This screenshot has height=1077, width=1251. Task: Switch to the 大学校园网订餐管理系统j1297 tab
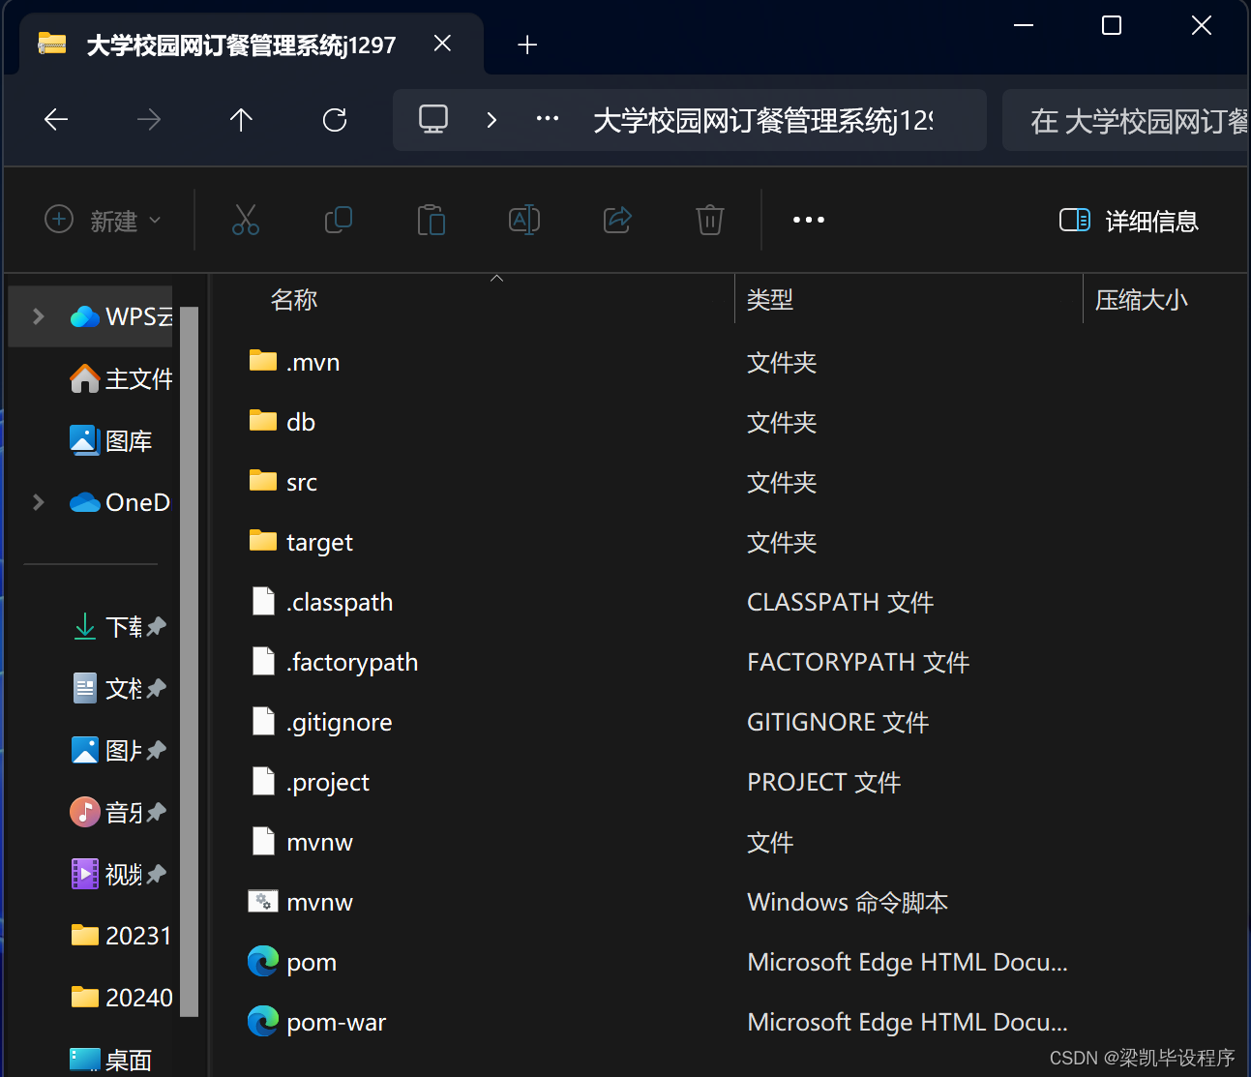click(x=240, y=44)
